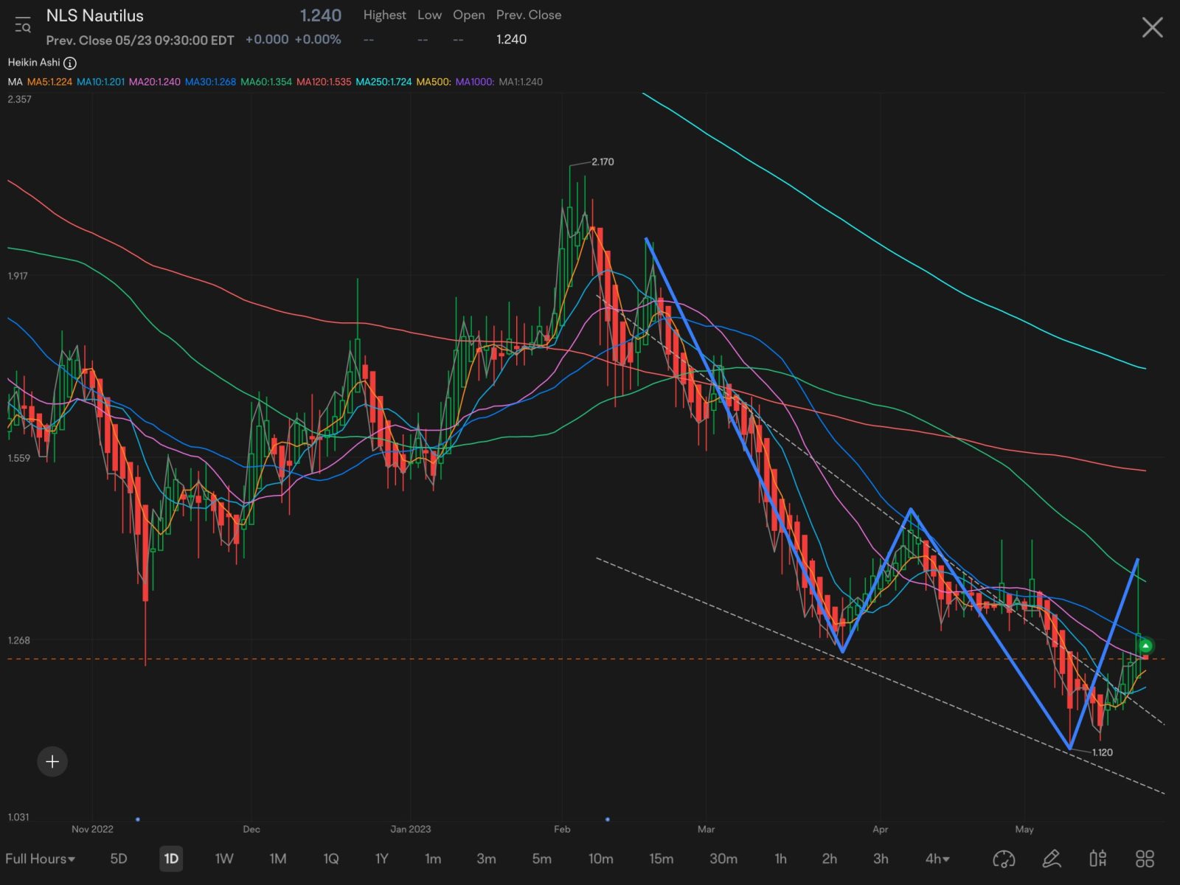Select the MA120:1.535 legend entry
This screenshot has height=885, width=1180.
[x=324, y=82]
